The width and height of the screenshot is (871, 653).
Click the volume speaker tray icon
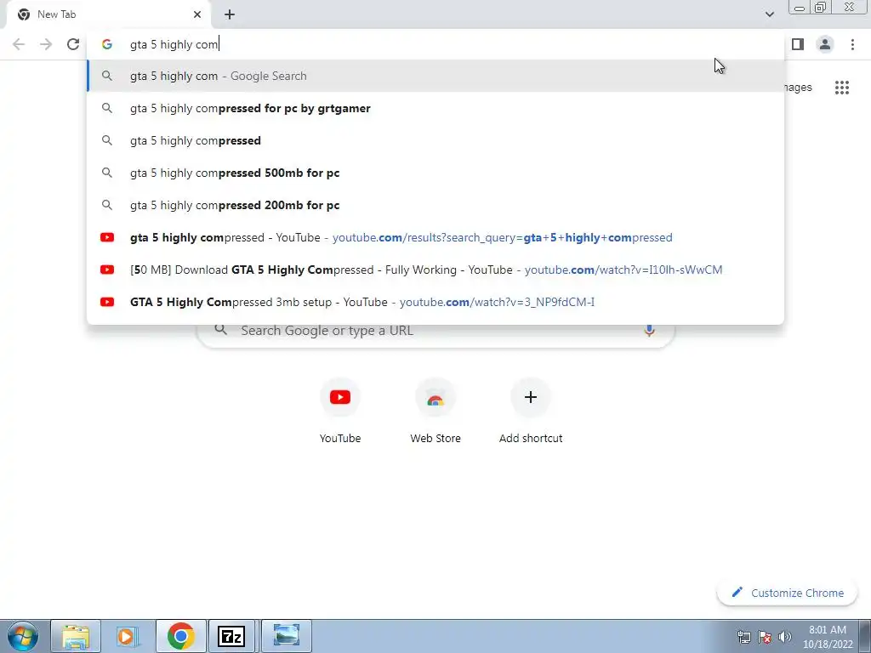click(x=785, y=637)
